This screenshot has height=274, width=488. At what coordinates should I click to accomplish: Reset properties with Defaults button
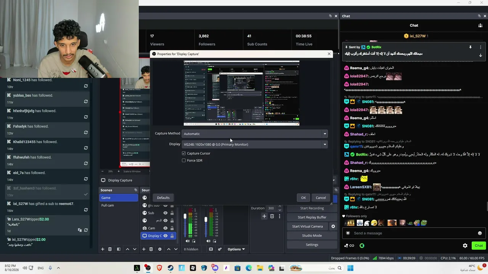(x=163, y=198)
